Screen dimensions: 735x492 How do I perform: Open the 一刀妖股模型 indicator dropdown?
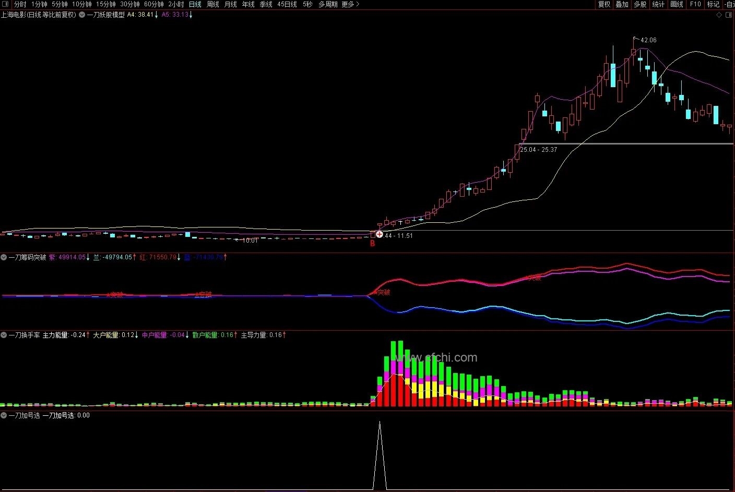point(82,15)
